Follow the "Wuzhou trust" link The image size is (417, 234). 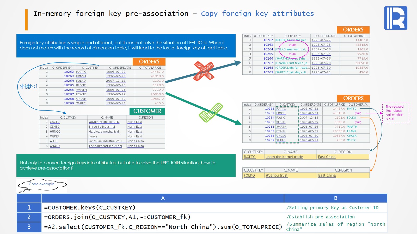tap(277, 175)
